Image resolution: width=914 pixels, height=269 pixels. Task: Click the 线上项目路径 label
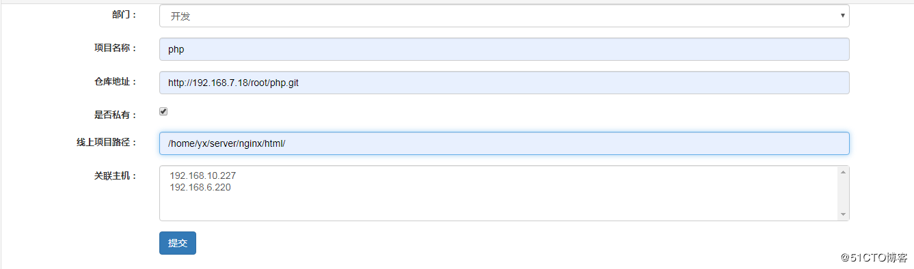point(107,142)
